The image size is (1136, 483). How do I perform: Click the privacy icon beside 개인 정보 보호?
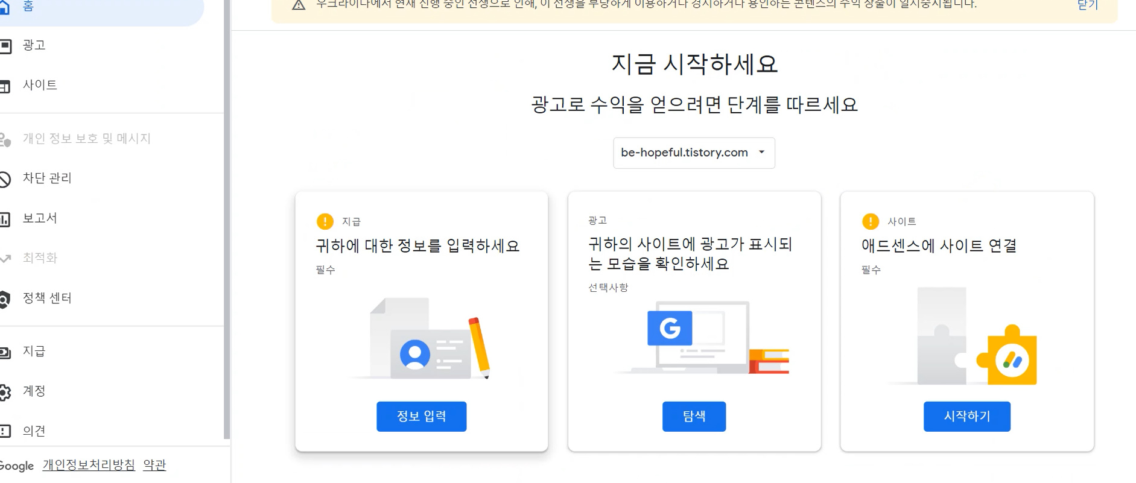coord(5,140)
